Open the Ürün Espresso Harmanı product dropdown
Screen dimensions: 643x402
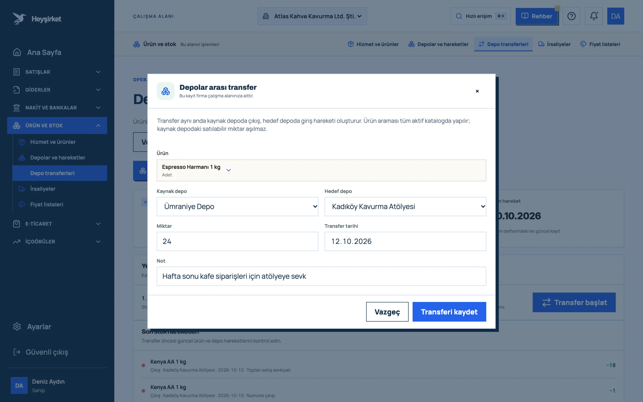(x=321, y=170)
